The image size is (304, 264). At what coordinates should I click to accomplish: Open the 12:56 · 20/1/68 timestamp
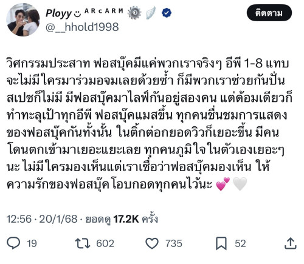click(x=42, y=219)
